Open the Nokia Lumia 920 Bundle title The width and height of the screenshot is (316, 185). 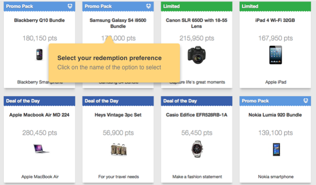(x=275, y=115)
